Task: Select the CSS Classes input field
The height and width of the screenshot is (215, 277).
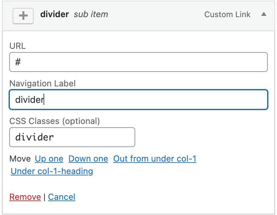Action: pyautogui.click(x=72, y=137)
